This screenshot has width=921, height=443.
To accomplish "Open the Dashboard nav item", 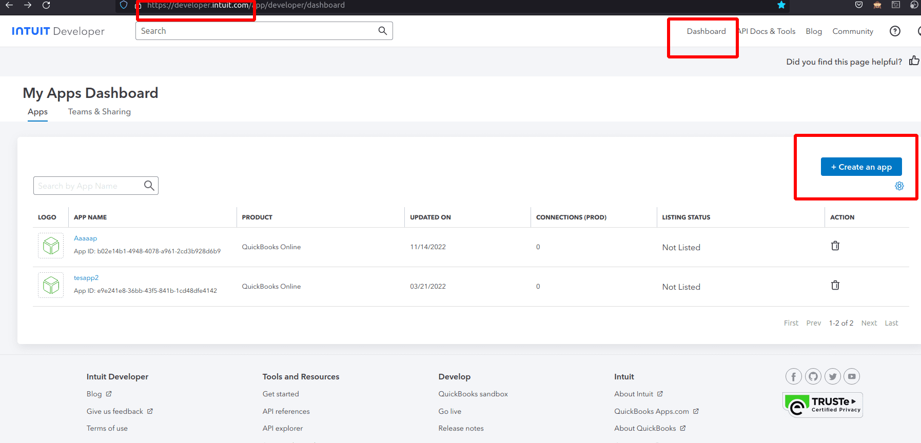I will pyautogui.click(x=707, y=31).
